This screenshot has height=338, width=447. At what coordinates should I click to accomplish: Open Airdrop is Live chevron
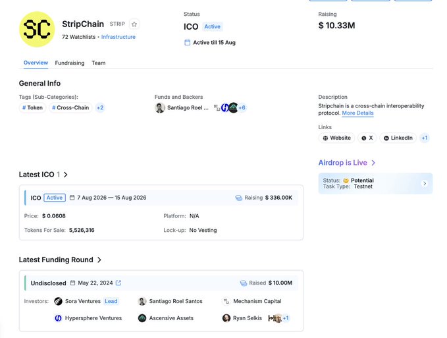(373, 163)
